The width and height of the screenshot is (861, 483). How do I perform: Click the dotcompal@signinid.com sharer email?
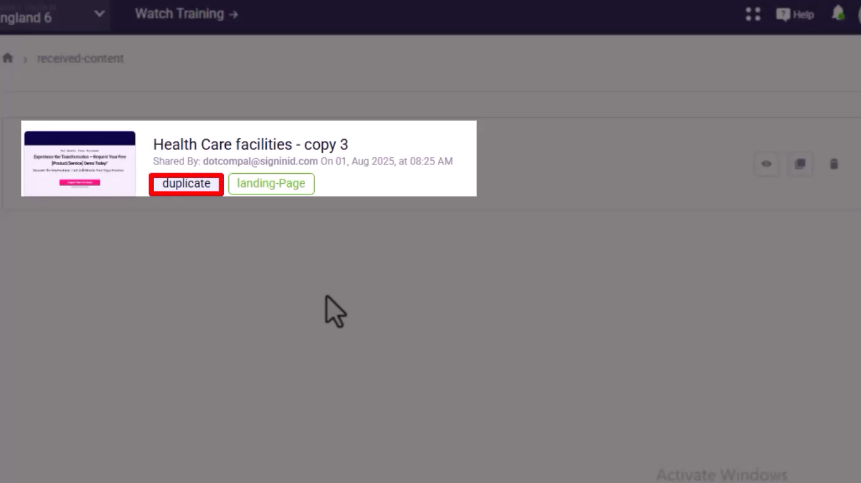click(261, 161)
